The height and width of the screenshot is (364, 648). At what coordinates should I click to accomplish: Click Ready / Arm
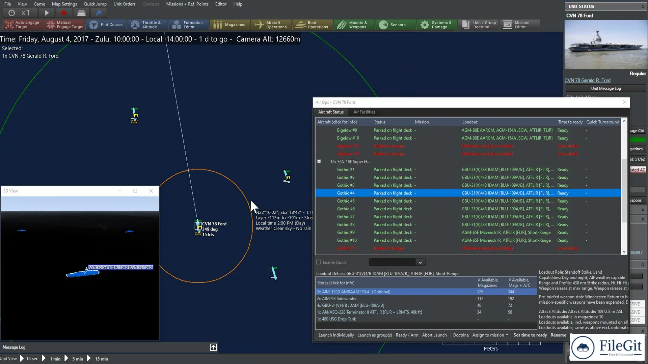[x=407, y=335]
